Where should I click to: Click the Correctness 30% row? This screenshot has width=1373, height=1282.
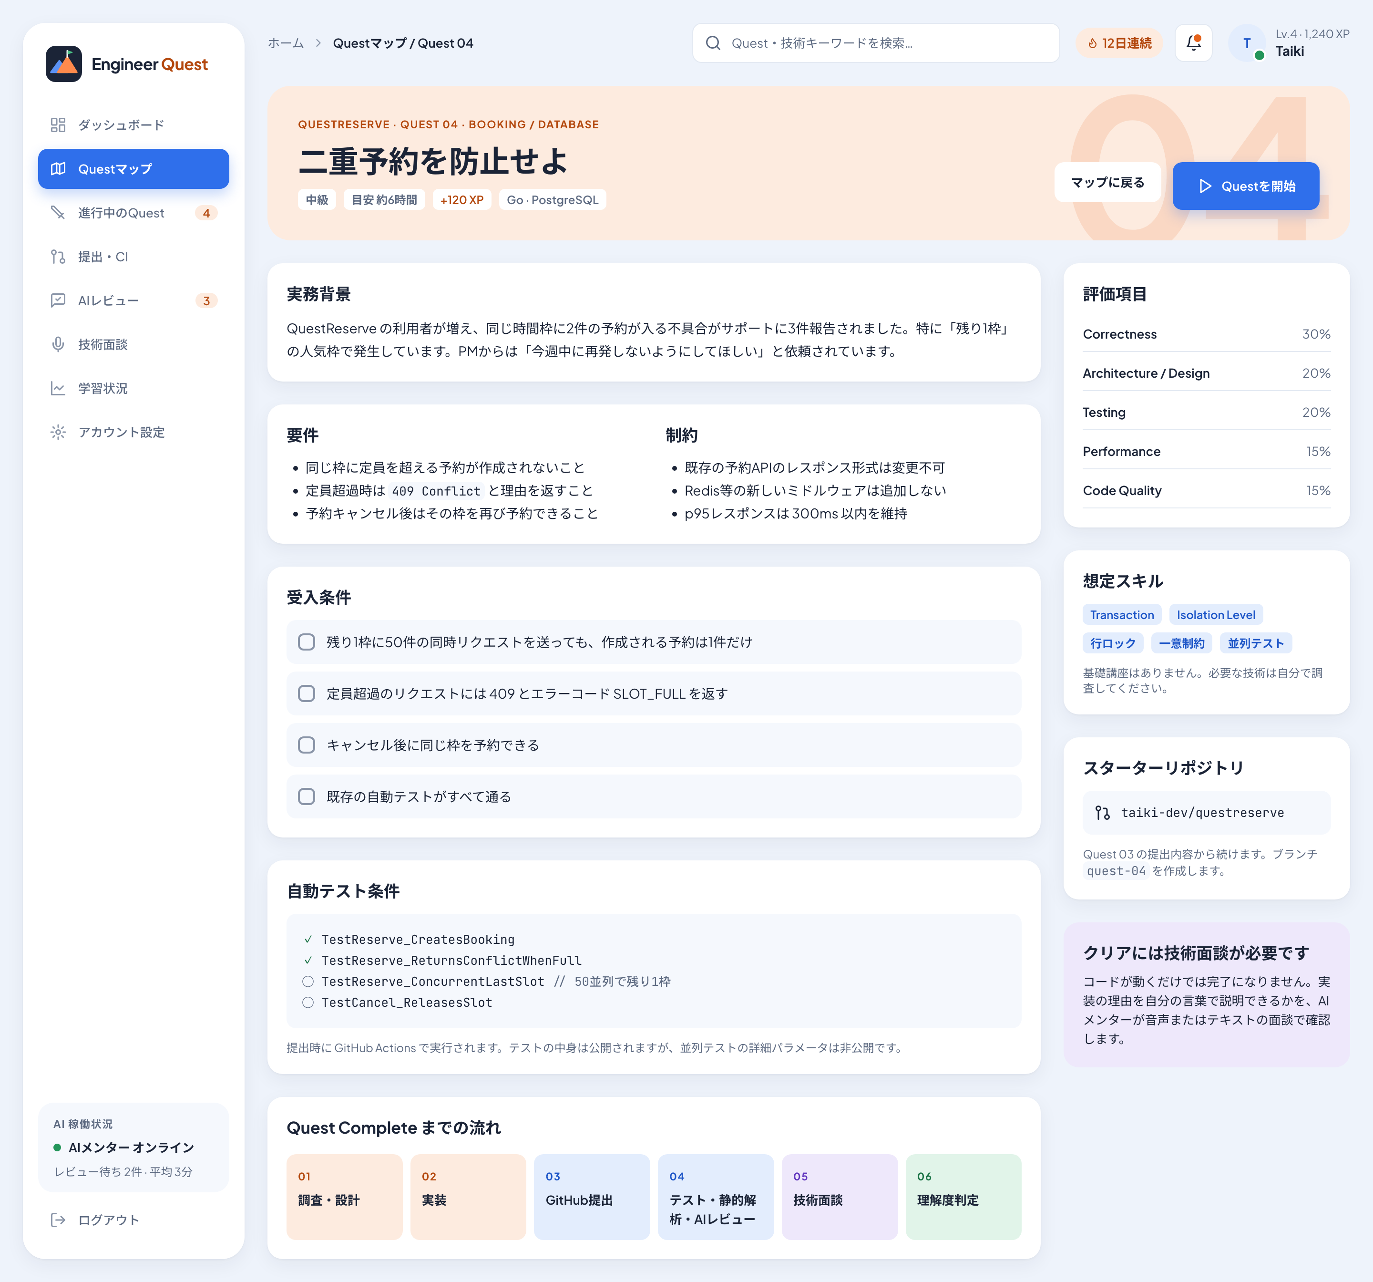(1206, 334)
